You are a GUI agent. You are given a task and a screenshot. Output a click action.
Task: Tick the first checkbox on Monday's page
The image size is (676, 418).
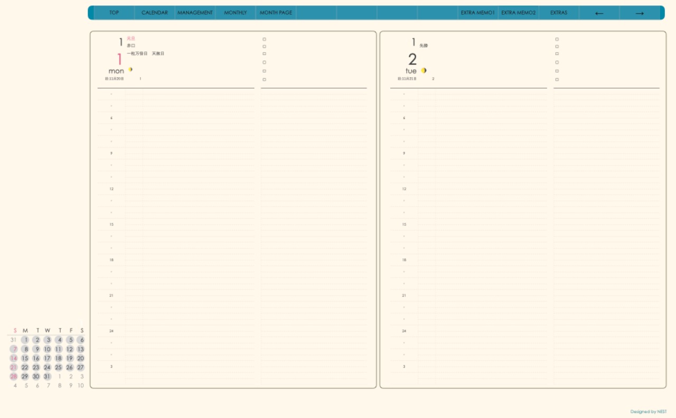pyautogui.click(x=264, y=39)
